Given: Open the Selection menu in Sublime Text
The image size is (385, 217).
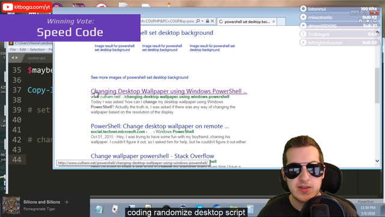Looking at the screenshot, I should click(37, 49).
